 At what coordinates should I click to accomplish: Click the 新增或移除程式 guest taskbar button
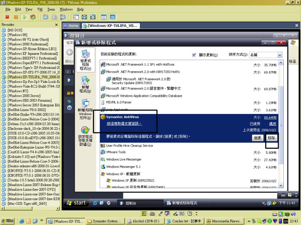(x=187, y=203)
